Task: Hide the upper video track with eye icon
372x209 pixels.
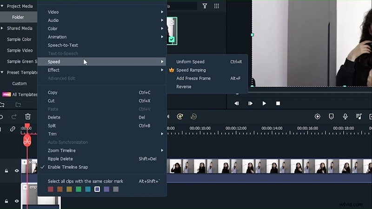Action: (17, 170)
